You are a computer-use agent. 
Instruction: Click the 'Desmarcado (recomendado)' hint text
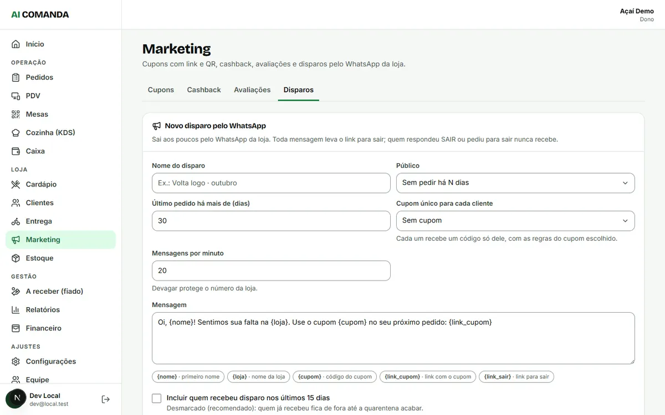pos(295,408)
